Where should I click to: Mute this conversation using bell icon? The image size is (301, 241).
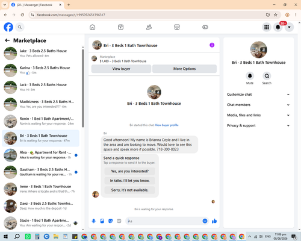(250, 76)
